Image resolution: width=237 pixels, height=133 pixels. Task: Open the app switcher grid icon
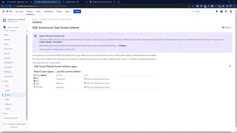click(x=3, y=11)
